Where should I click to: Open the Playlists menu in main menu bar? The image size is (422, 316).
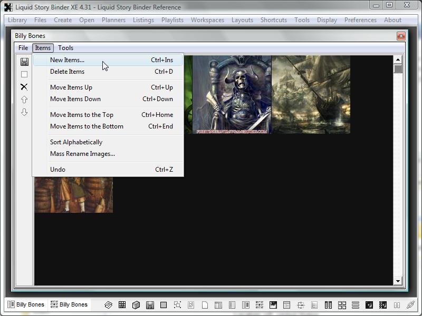[172, 20]
